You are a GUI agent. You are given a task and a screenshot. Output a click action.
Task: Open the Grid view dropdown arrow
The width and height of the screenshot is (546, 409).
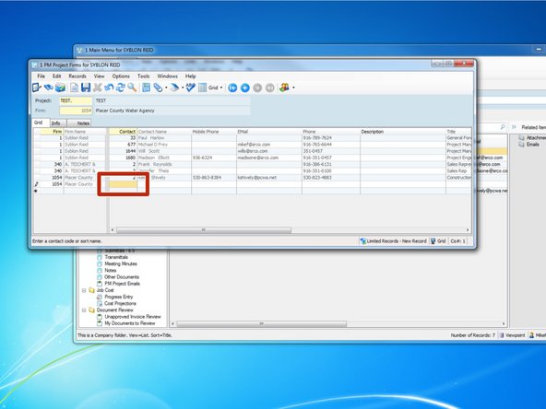coord(221,88)
